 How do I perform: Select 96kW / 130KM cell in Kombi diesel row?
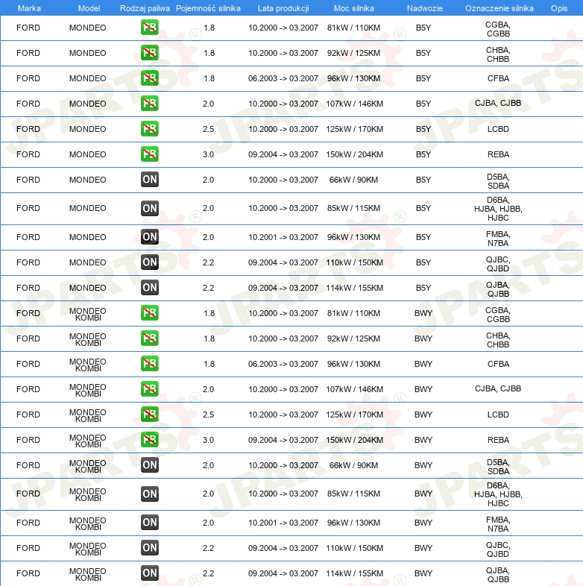pyautogui.click(x=353, y=523)
